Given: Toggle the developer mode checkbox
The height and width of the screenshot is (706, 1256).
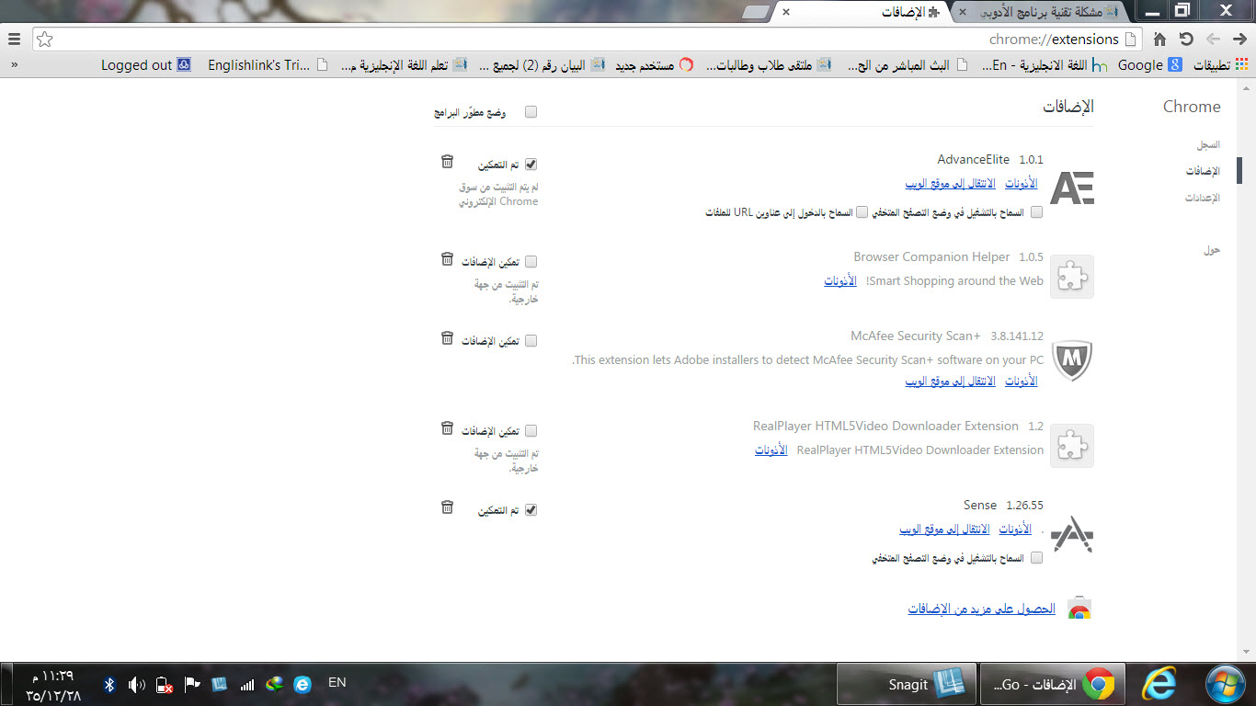Looking at the screenshot, I should (531, 112).
